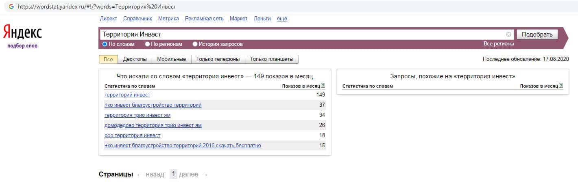The width and height of the screenshot is (578, 187).
Task: Click help icon in similar queries panel header
Action: tap(561, 86)
